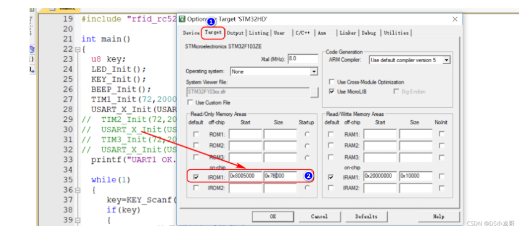Click the IROM1 Start address field

click(245, 176)
